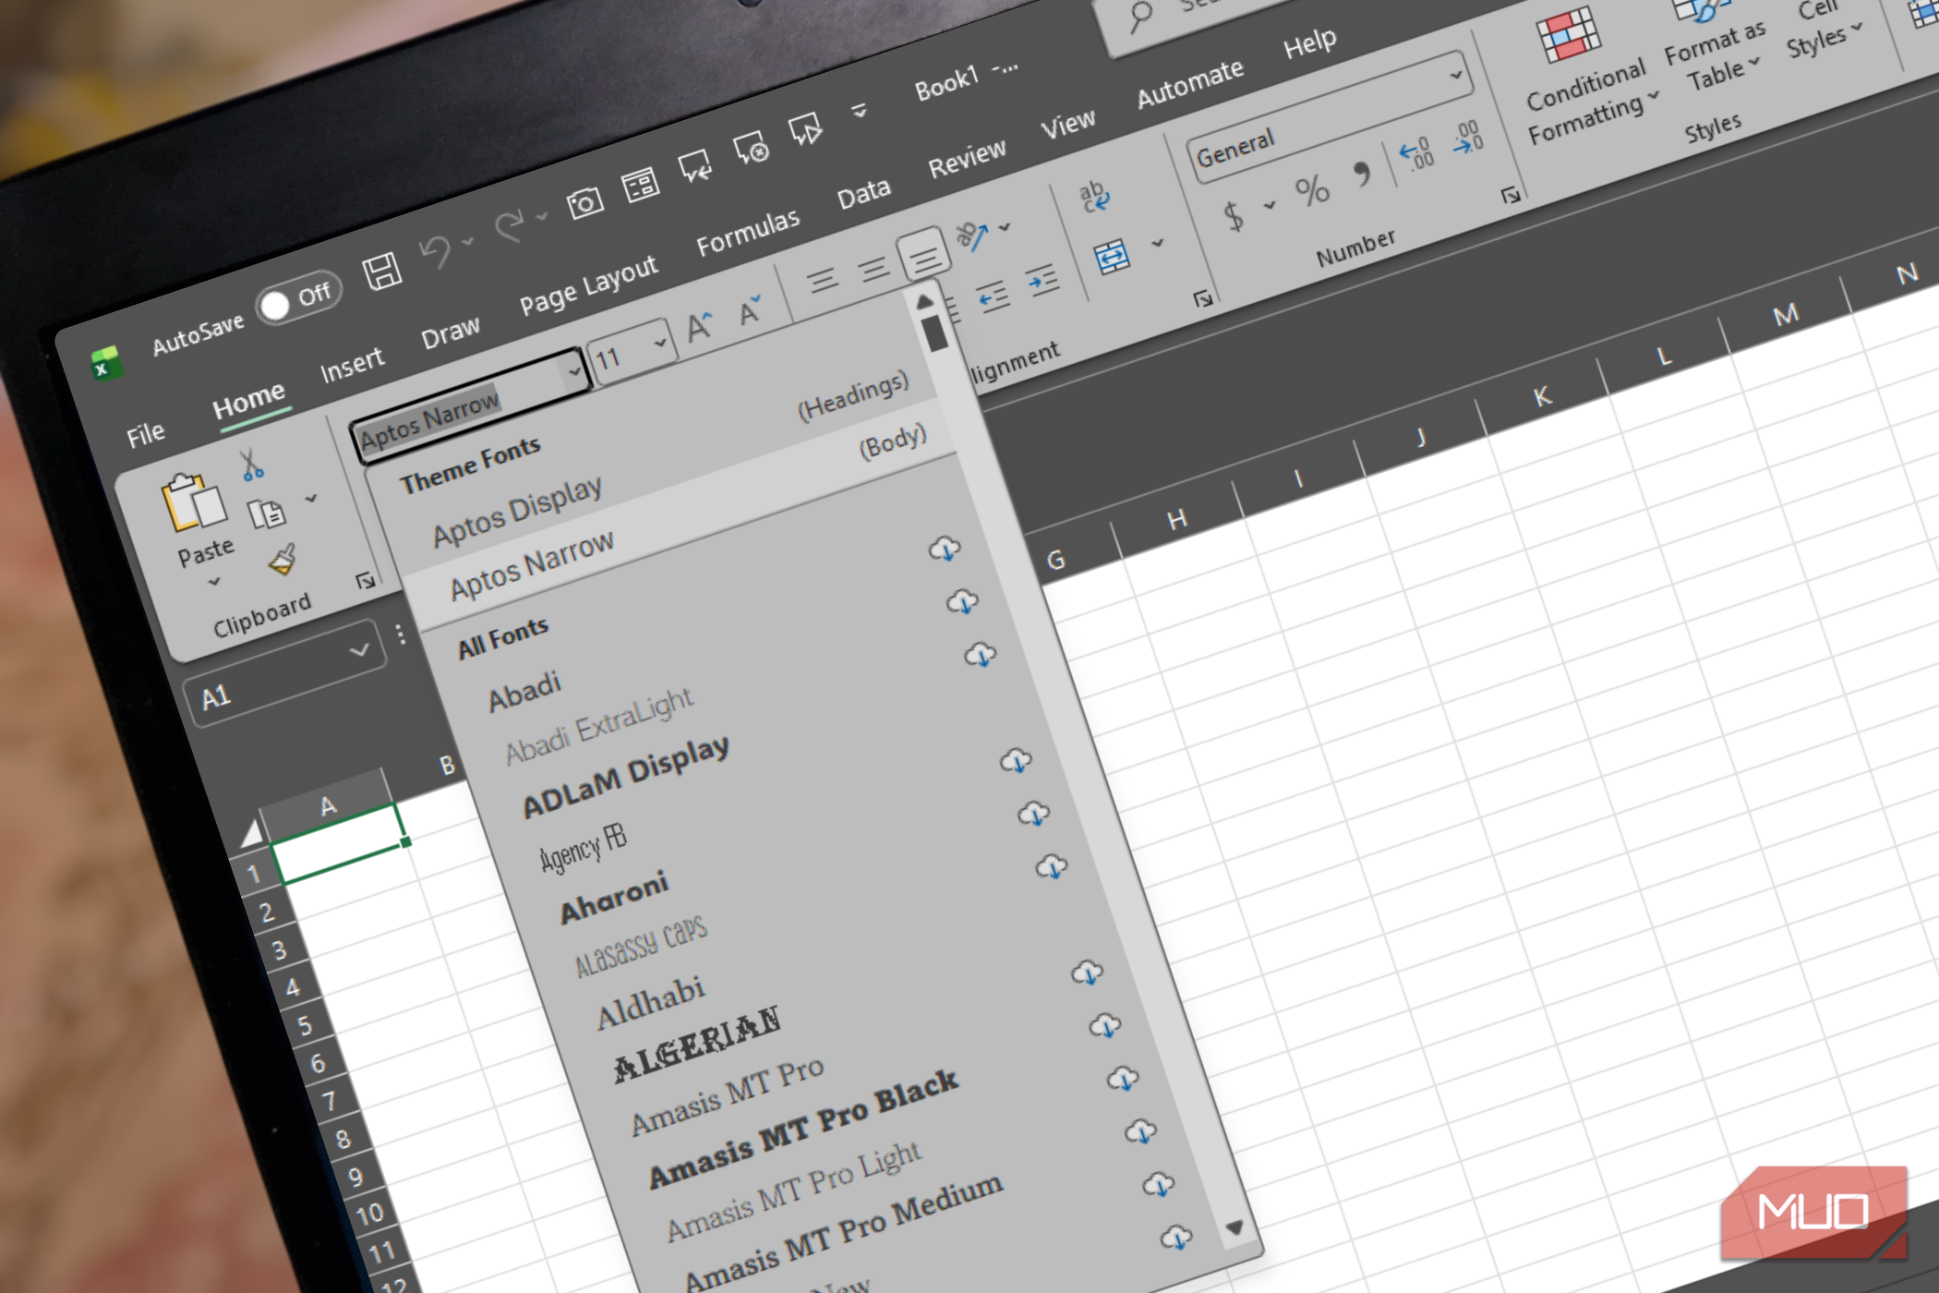1939x1293 pixels.
Task: Select Amasis MT Pro Black font
Action: pyautogui.click(x=803, y=1128)
